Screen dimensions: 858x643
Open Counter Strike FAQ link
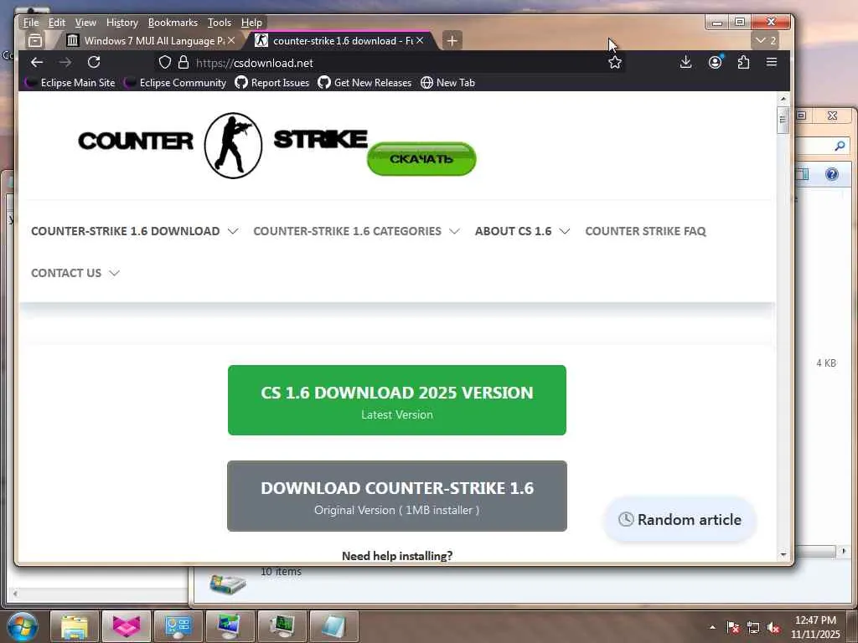[645, 231]
